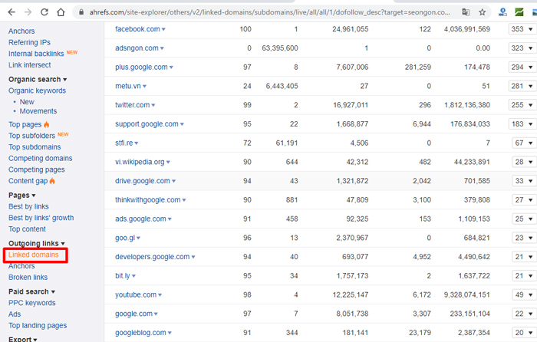537x342 pixels.
Task: Expand the 294 links dropdown for plus.google.com
Action: [x=522, y=67]
